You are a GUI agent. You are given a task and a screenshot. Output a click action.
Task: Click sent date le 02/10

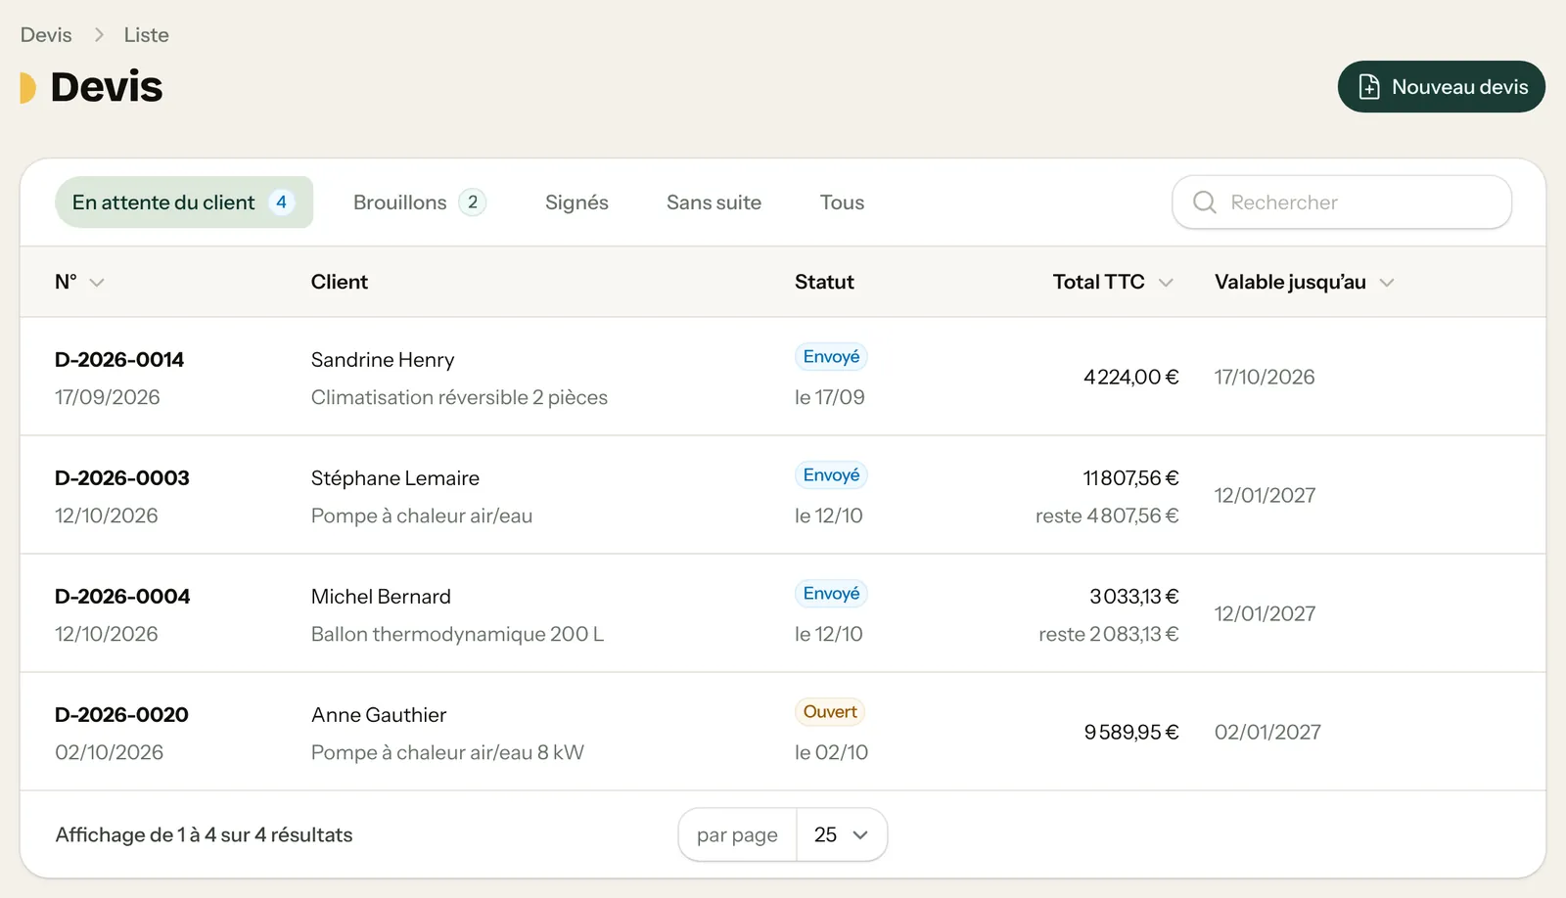[x=831, y=752]
